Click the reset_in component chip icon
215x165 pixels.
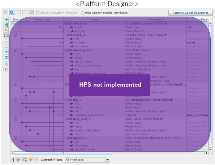(70, 35)
